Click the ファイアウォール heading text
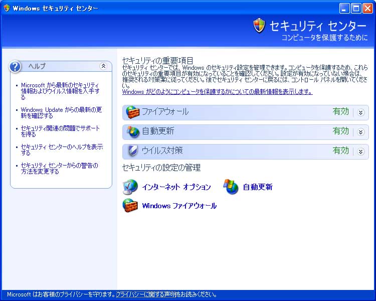The height and width of the screenshot is (301, 376). pos(165,112)
